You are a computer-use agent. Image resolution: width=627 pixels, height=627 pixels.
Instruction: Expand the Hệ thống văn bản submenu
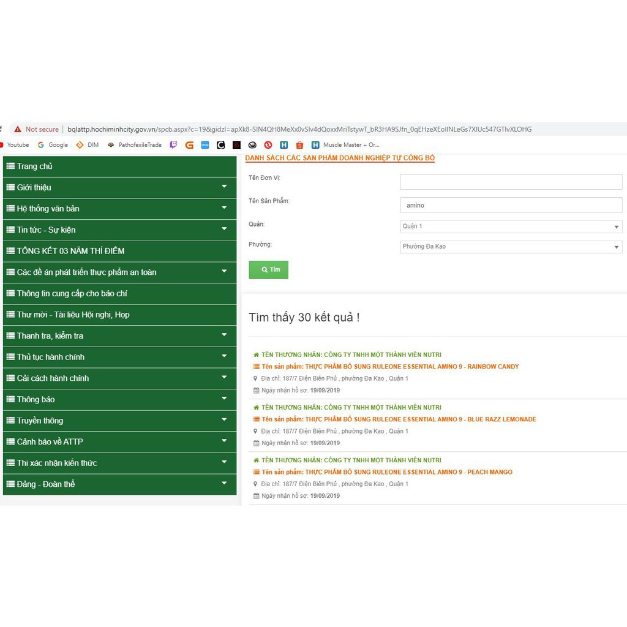(x=224, y=208)
